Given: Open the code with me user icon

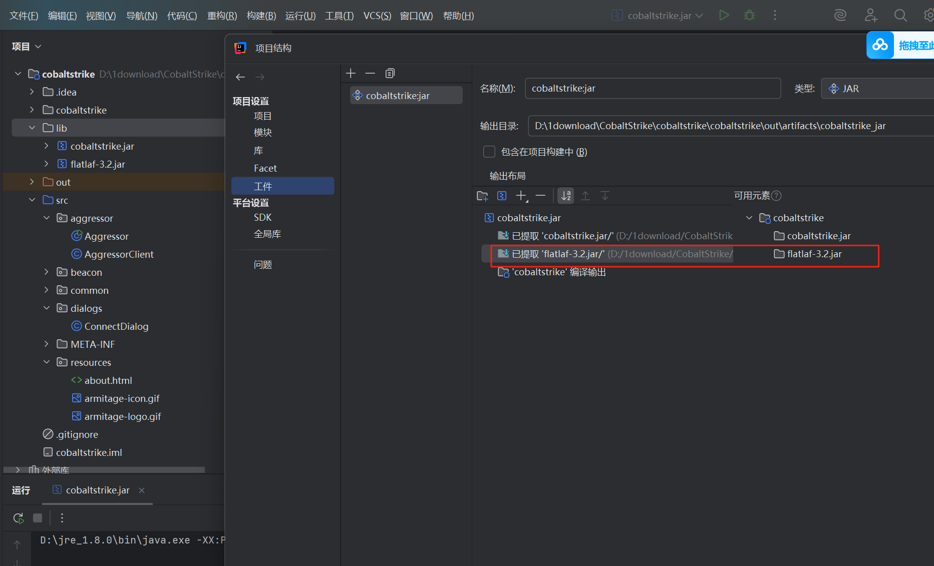Looking at the screenshot, I should 871,16.
